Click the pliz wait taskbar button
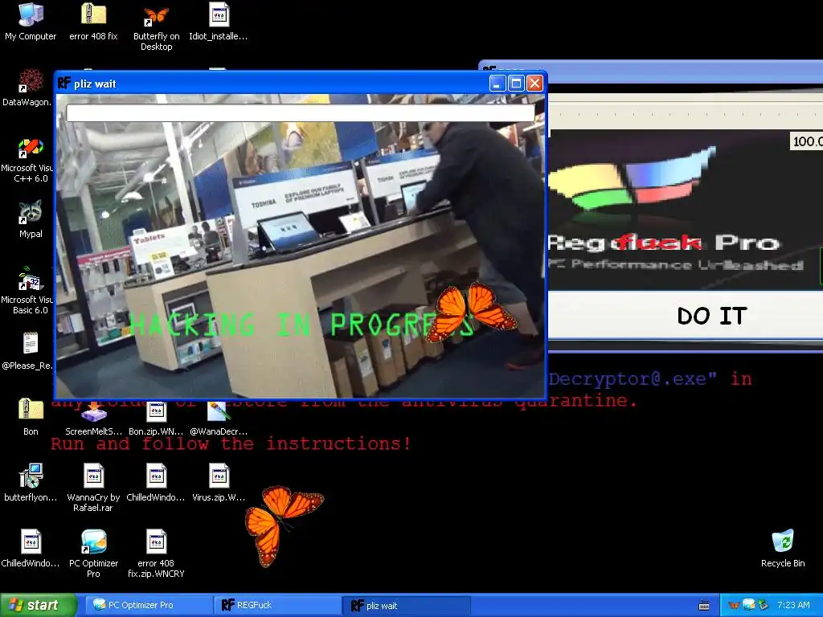Viewport: 823px width, 617px height. (x=406, y=605)
